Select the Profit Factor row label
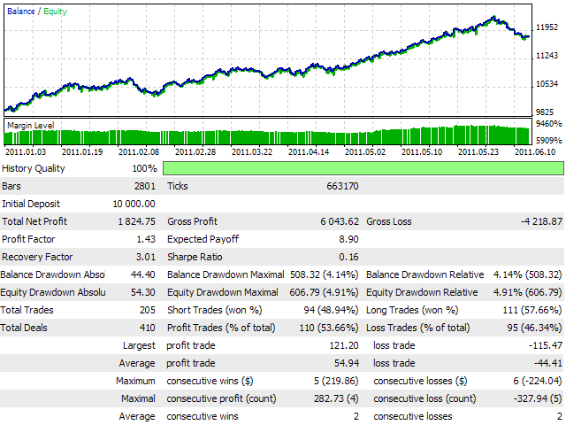Screen dimensions: 566x425 (31, 239)
